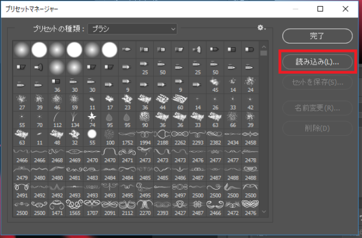
Task: Select the rough bristle brush labeled 60
Action: (x=180, y=103)
